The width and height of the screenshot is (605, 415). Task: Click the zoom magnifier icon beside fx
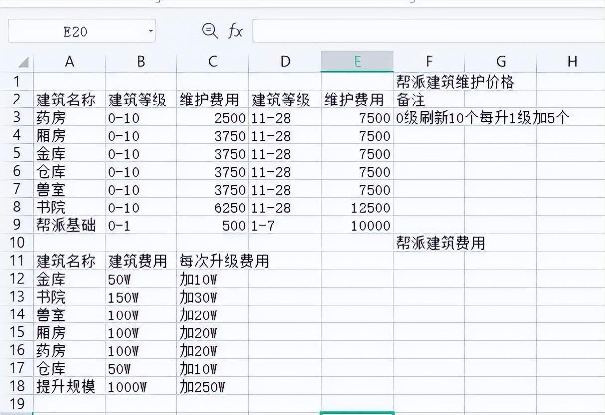click(210, 31)
